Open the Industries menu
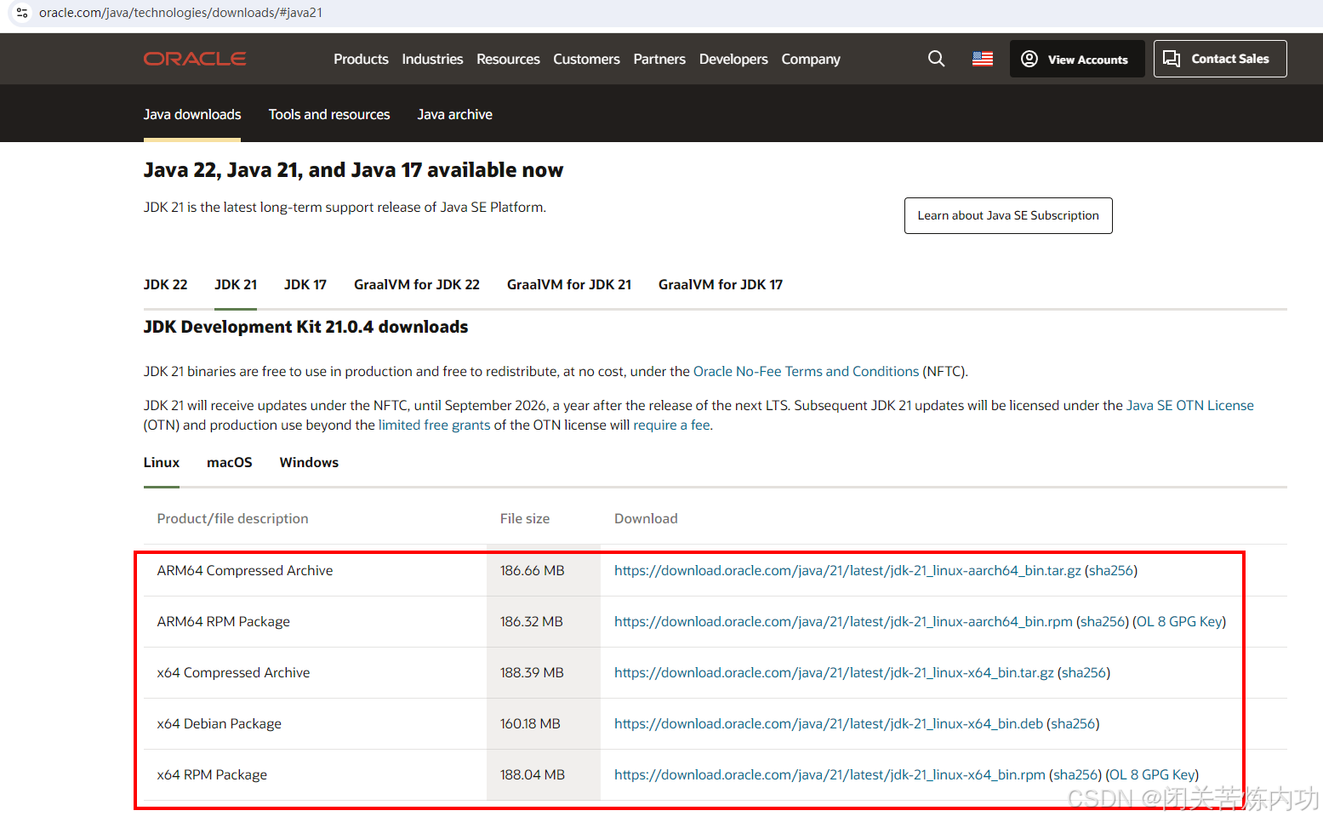This screenshot has height=822, width=1323. (x=432, y=59)
